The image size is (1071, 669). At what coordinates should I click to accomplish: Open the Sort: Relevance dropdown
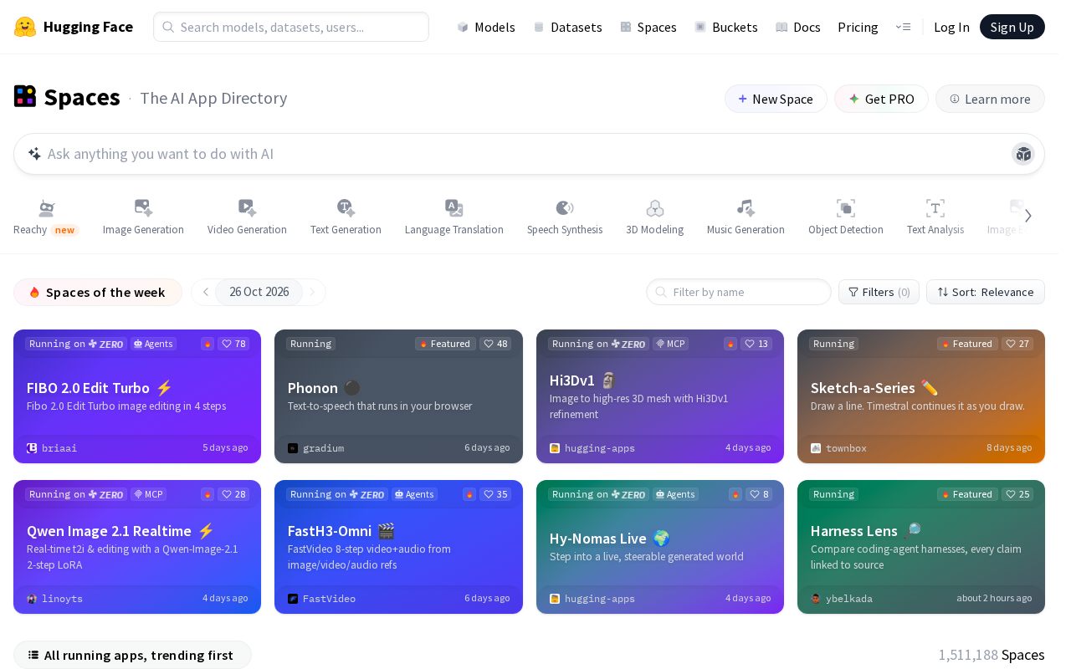tap(986, 292)
